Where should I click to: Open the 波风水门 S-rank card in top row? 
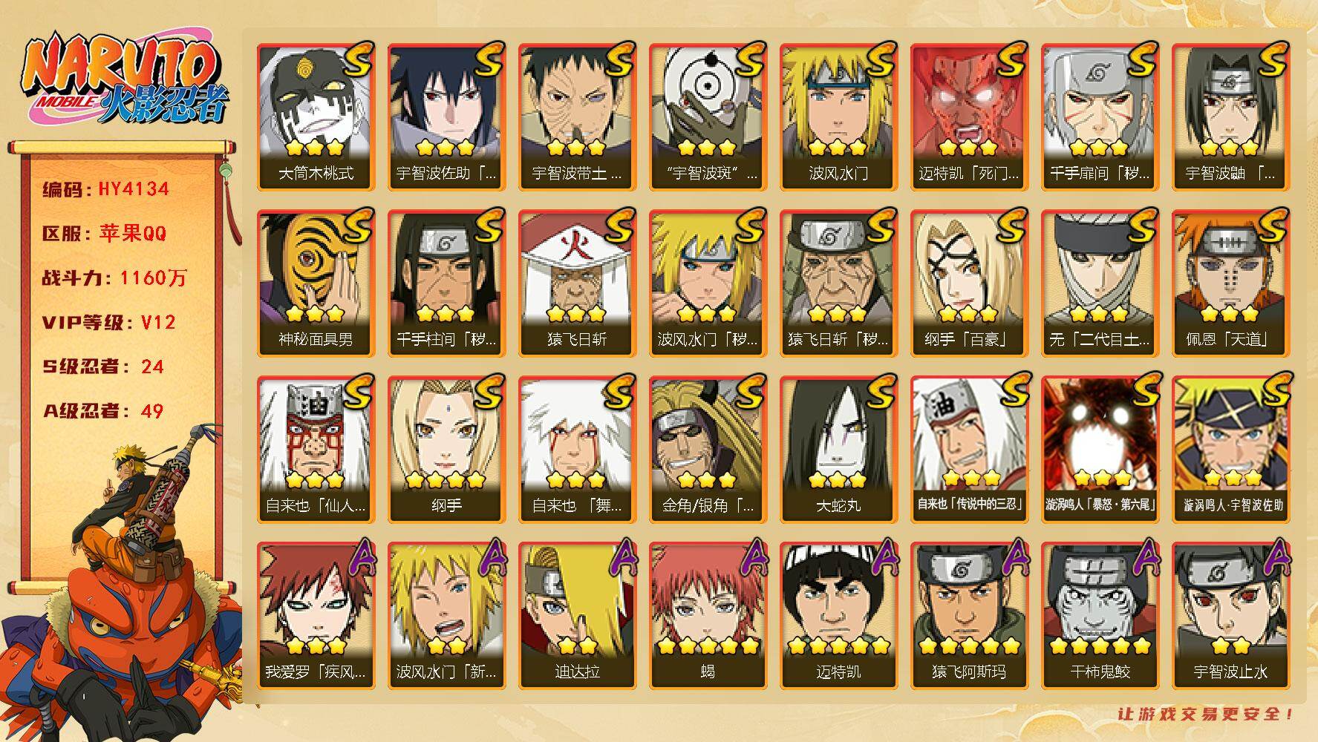point(838,116)
